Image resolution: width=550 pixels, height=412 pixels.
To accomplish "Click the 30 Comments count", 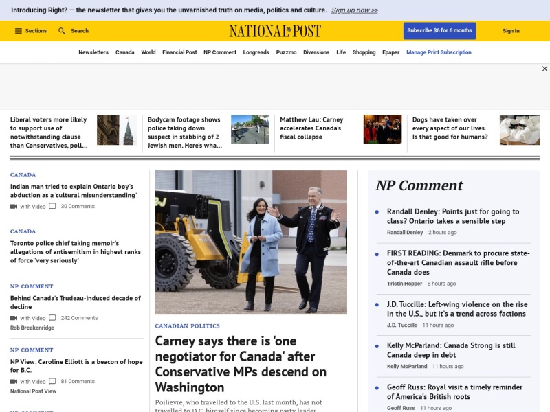I will tap(78, 207).
